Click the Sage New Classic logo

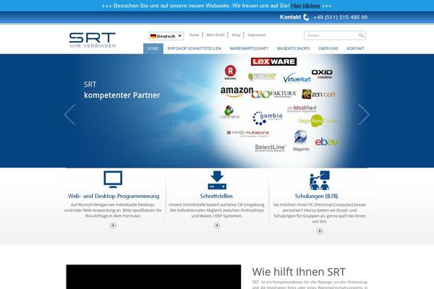(x=318, y=121)
